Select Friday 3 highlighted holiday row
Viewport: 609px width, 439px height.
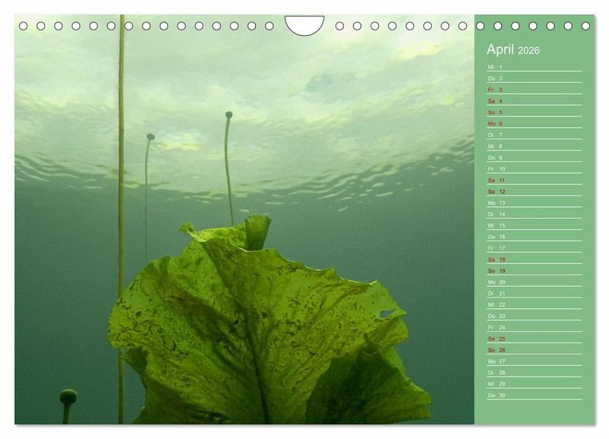534,90
